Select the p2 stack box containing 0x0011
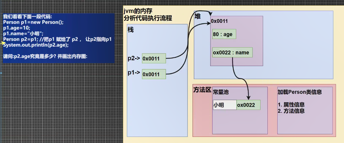 154,58
